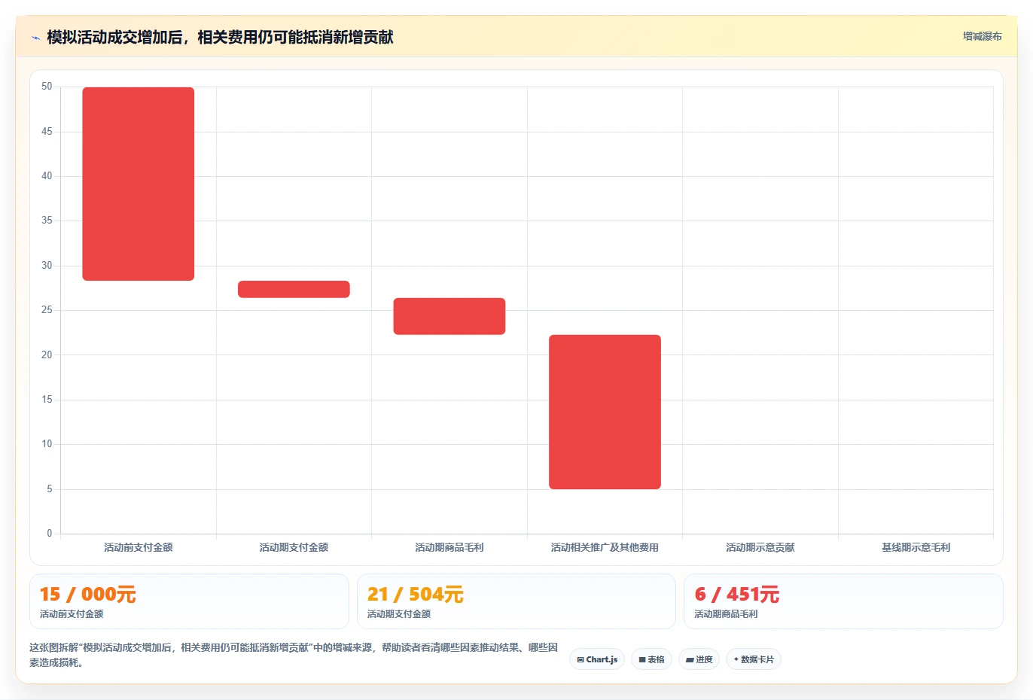The width and height of the screenshot is (1033, 700).
Task: Click y-axis tick label 0
Action: (x=50, y=534)
